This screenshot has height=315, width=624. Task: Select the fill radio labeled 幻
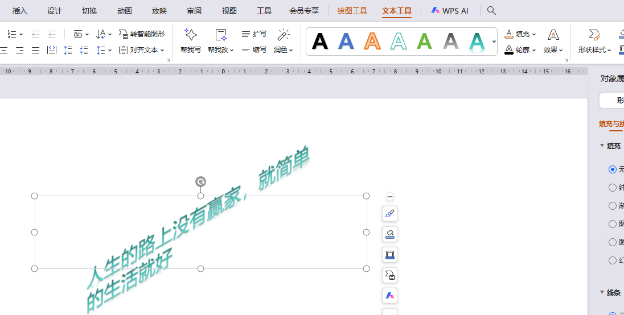[x=613, y=260]
